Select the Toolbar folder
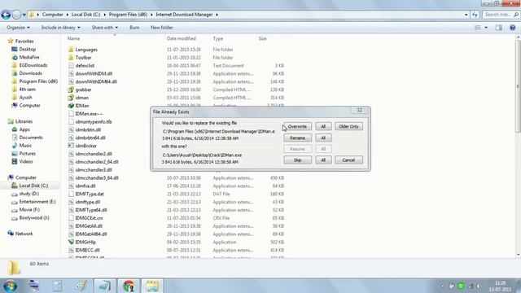Image resolution: width=521 pixels, height=293 pixels. pos(84,58)
